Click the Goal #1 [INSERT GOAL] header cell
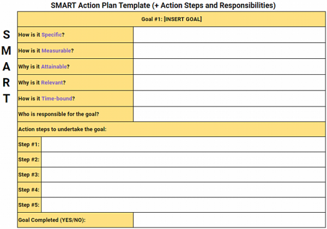 tap(171, 20)
